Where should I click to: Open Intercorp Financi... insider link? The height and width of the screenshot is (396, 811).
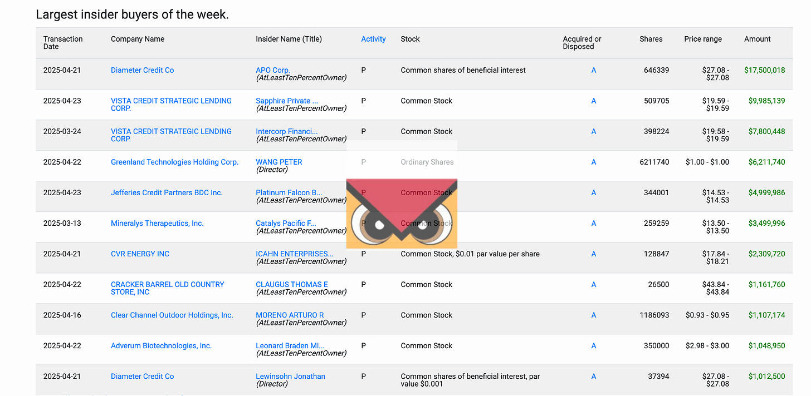tap(287, 131)
